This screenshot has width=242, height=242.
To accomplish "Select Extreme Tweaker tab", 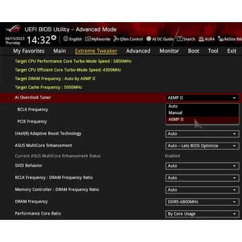I will tap(96, 51).
